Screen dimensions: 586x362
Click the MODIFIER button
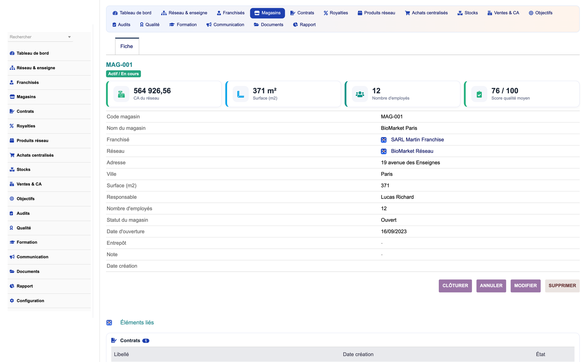tap(525, 286)
